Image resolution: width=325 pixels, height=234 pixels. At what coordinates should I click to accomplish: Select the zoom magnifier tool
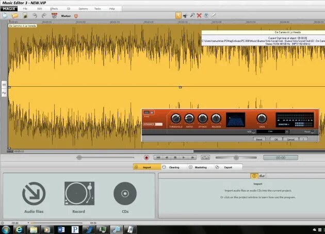pos(192,15)
